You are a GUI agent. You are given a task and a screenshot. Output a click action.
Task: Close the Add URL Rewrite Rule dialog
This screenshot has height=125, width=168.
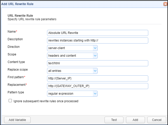tap(165, 4)
